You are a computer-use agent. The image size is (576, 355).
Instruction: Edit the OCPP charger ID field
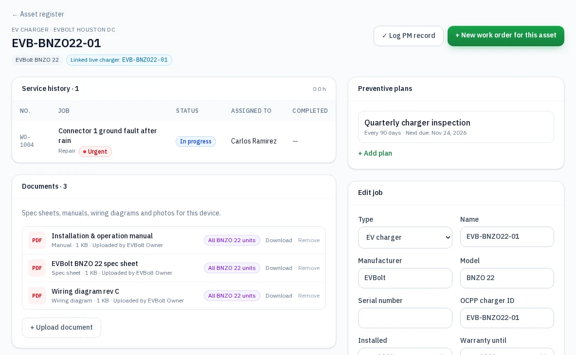tap(507, 318)
